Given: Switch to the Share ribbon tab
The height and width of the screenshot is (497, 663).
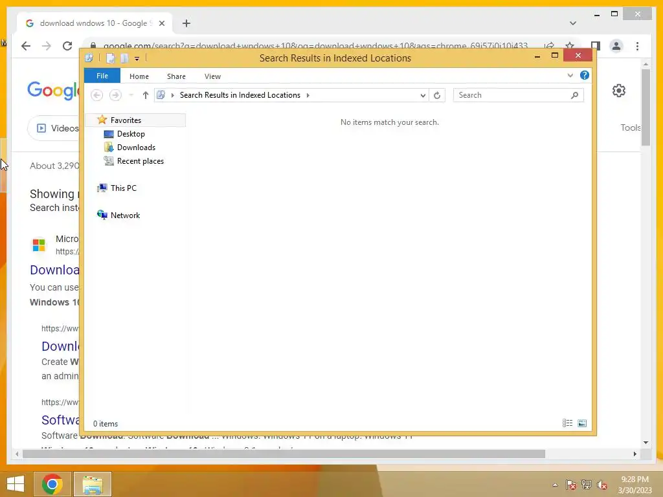Looking at the screenshot, I should (x=176, y=76).
